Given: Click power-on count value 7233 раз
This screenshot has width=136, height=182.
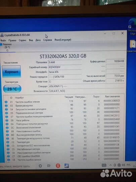Looking at the screenshot, I should click(x=115, y=76).
